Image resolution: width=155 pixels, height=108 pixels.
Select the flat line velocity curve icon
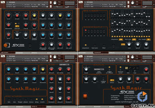tap(138, 68)
